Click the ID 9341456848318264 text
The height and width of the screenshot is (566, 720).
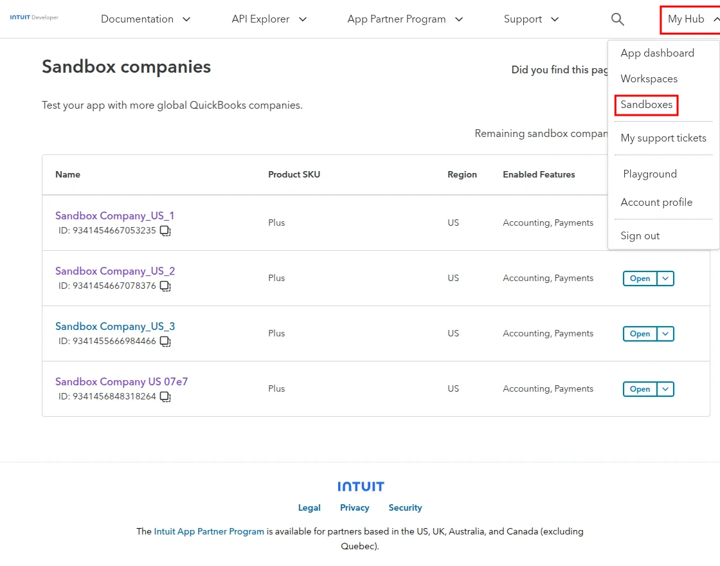point(107,396)
